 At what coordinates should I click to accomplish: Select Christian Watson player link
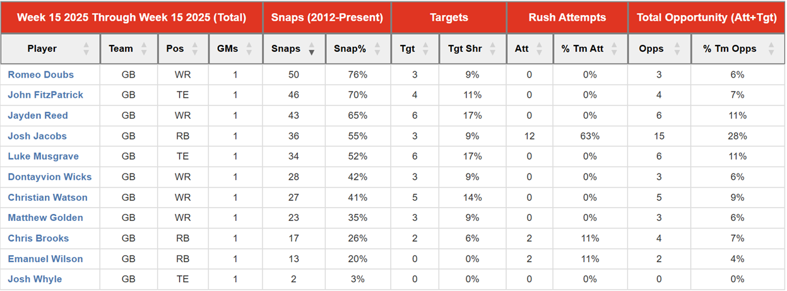point(47,198)
